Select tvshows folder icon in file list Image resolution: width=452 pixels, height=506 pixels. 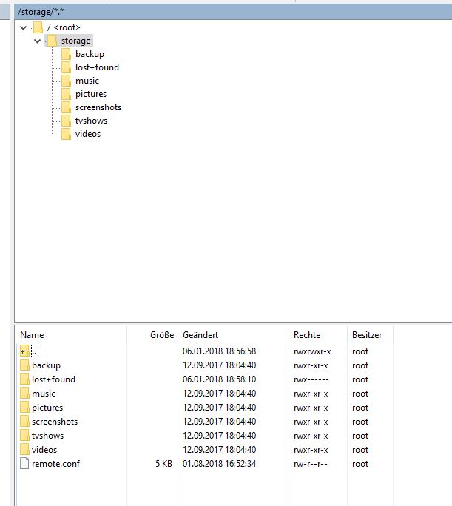(24, 436)
